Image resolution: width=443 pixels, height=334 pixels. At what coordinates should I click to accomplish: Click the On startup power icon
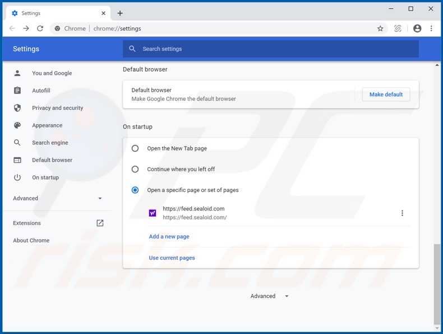[x=17, y=177]
